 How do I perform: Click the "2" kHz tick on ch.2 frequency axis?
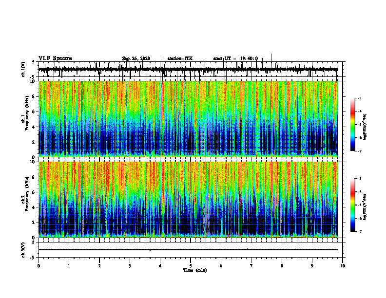pyautogui.click(x=34, y=223)
